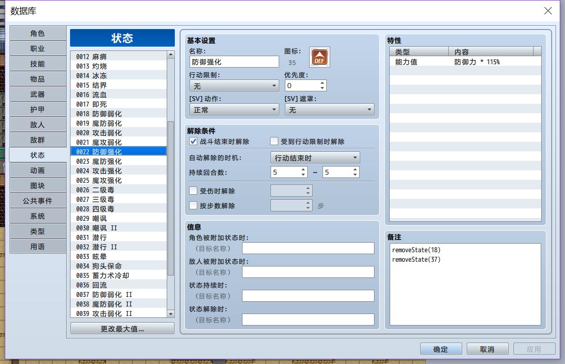Click the 敌人被附加状态时 message field
The image size is (565, 364).
click(x=308, y=272)
